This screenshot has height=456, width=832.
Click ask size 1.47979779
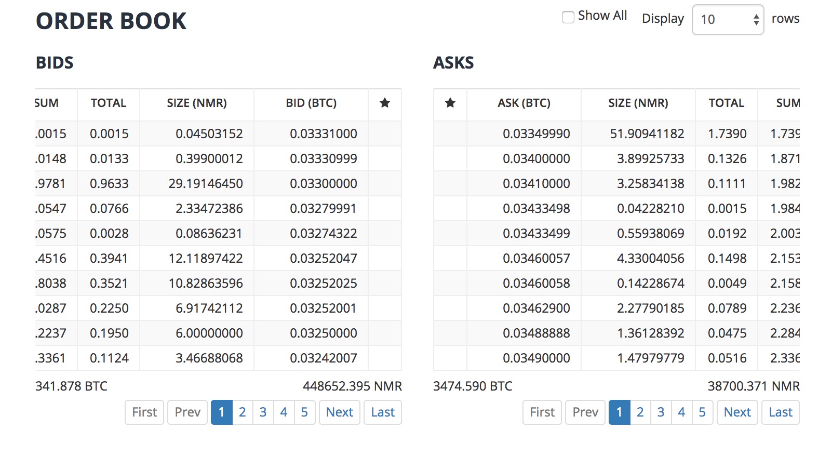(651, 358)
